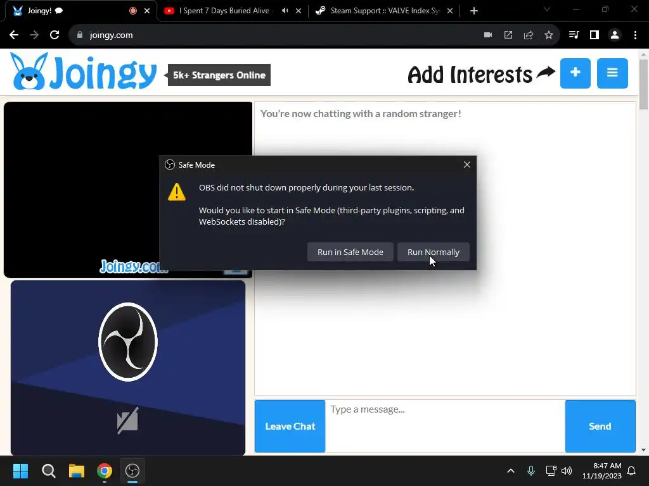Click the Leave Chat button
Image resolution: width=649 pixels, height=486 pixels.
click(290, 426)
